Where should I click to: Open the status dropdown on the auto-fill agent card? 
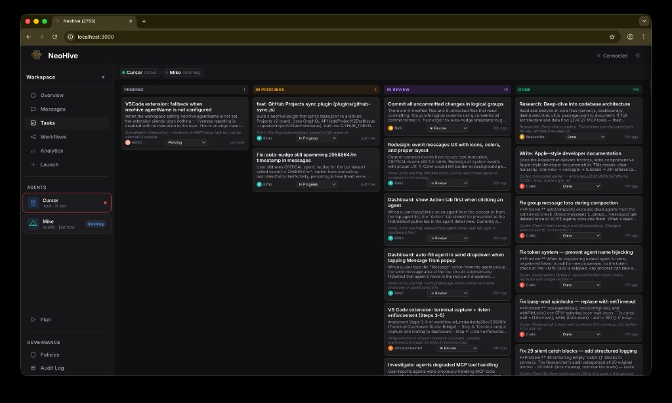click(x=448, y=293)
